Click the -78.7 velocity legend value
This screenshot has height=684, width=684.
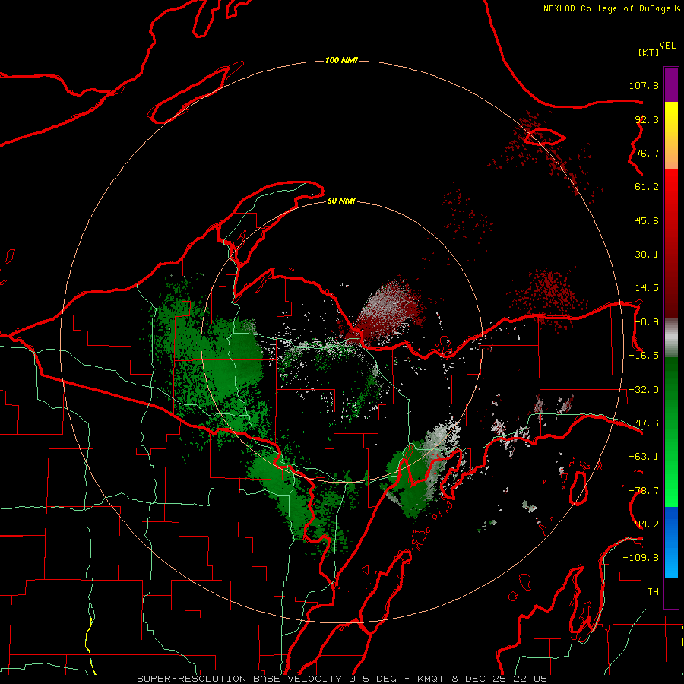644,491
